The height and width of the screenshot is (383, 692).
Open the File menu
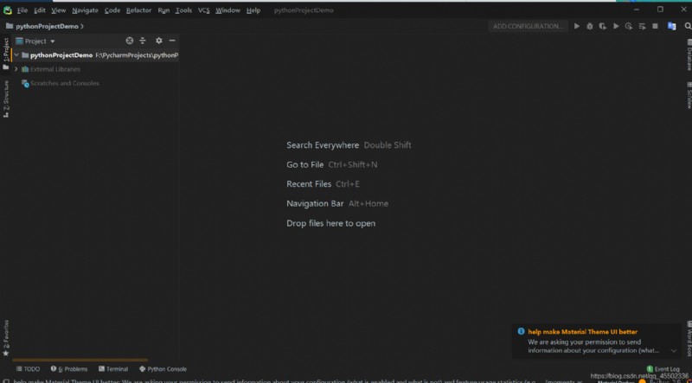coord(22,10)
